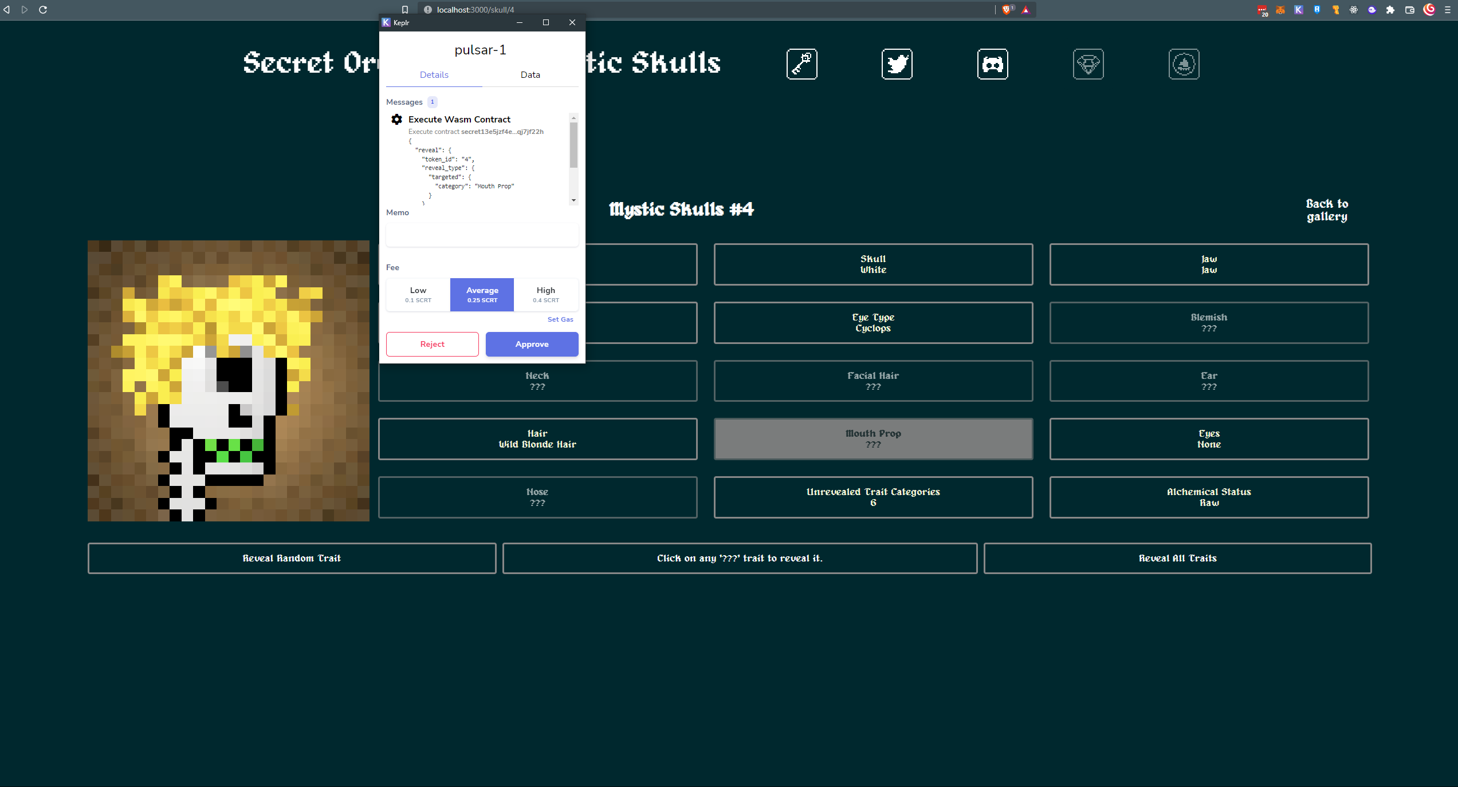Bookmark this page via bookmark icon

(x=405, y=10)
